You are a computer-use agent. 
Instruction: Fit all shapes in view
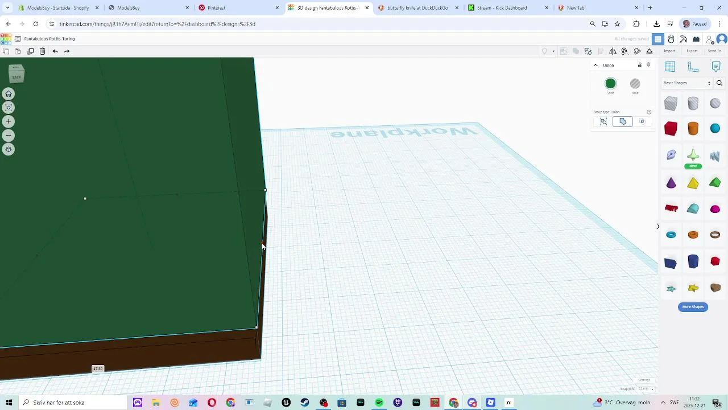(9, 108)
